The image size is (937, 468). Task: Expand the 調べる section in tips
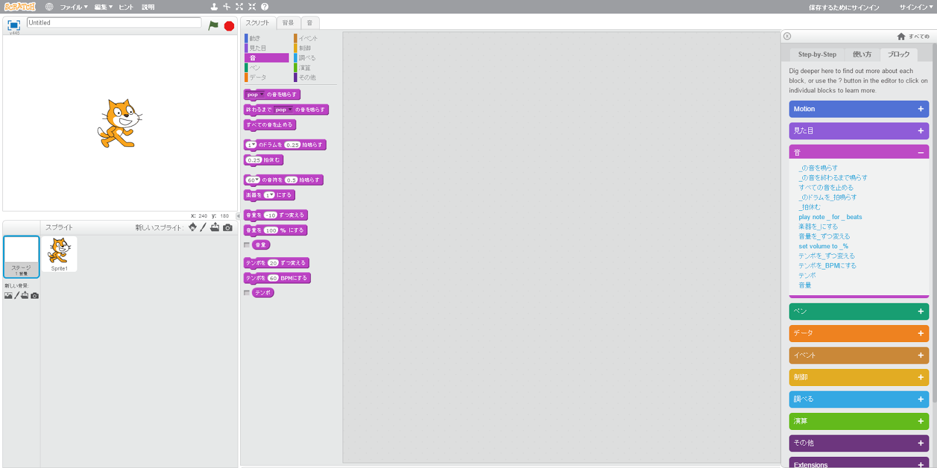[x=859, y=399]
